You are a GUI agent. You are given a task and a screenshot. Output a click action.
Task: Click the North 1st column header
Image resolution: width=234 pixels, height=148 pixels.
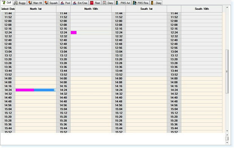click(x=36, y=9)
